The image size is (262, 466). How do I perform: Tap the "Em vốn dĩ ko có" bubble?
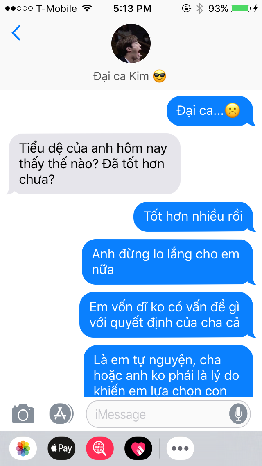point(167,315)
